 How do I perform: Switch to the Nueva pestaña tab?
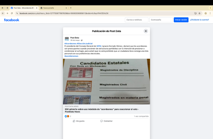point(54,8)
